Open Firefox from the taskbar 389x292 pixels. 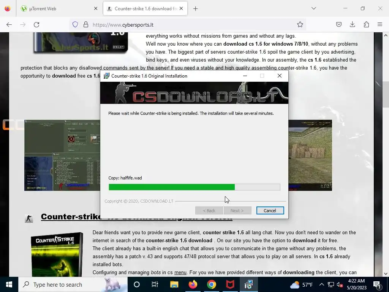193,284
